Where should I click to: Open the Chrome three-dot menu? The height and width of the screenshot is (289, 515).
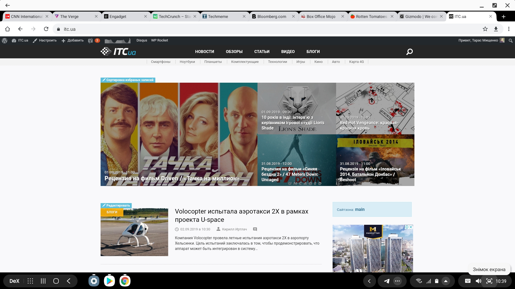(x=509, y=29)
